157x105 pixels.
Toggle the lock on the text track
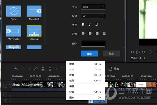pos(10,102)
